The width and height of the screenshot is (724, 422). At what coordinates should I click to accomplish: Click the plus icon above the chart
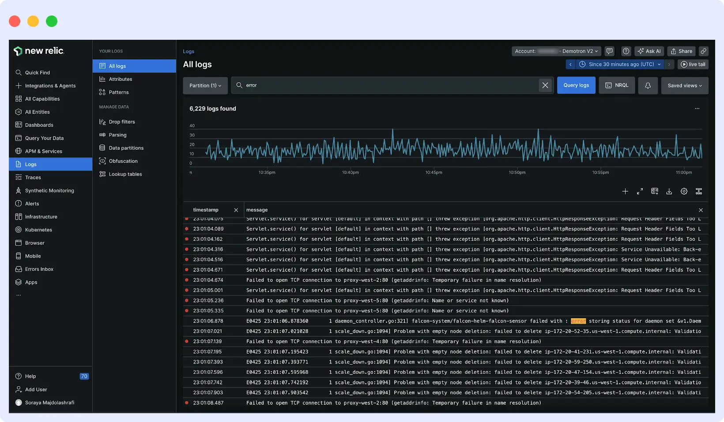(x=625, y=191)
